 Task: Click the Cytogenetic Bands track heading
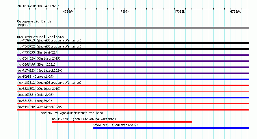click(34, 21)
